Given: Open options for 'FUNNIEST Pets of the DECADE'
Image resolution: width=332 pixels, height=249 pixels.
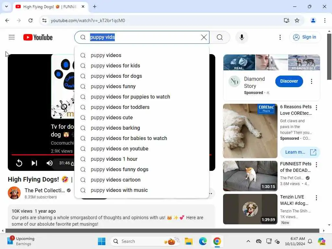Looking at the screenshot, I should pos(316,165).
